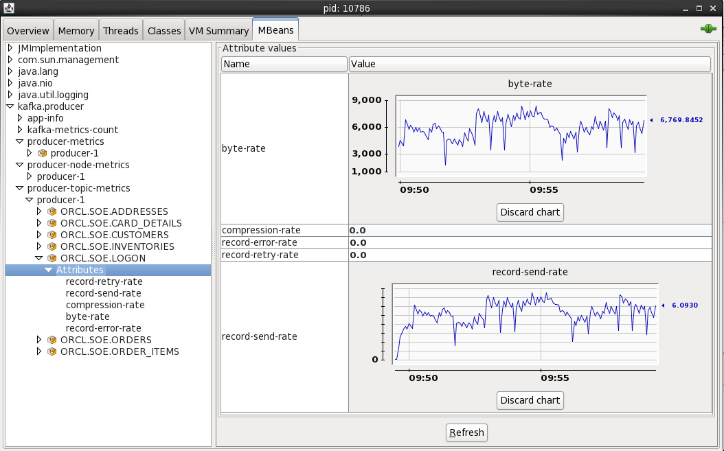Click the ORCL.SOE.ORDERS bean icon
This screenshot has height=451, width=724.
coord(52,340)
